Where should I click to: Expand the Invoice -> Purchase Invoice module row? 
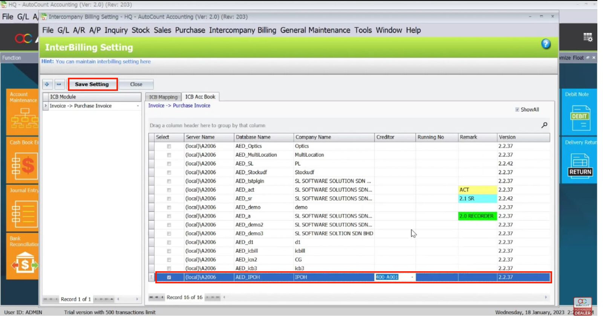[46, 106]
